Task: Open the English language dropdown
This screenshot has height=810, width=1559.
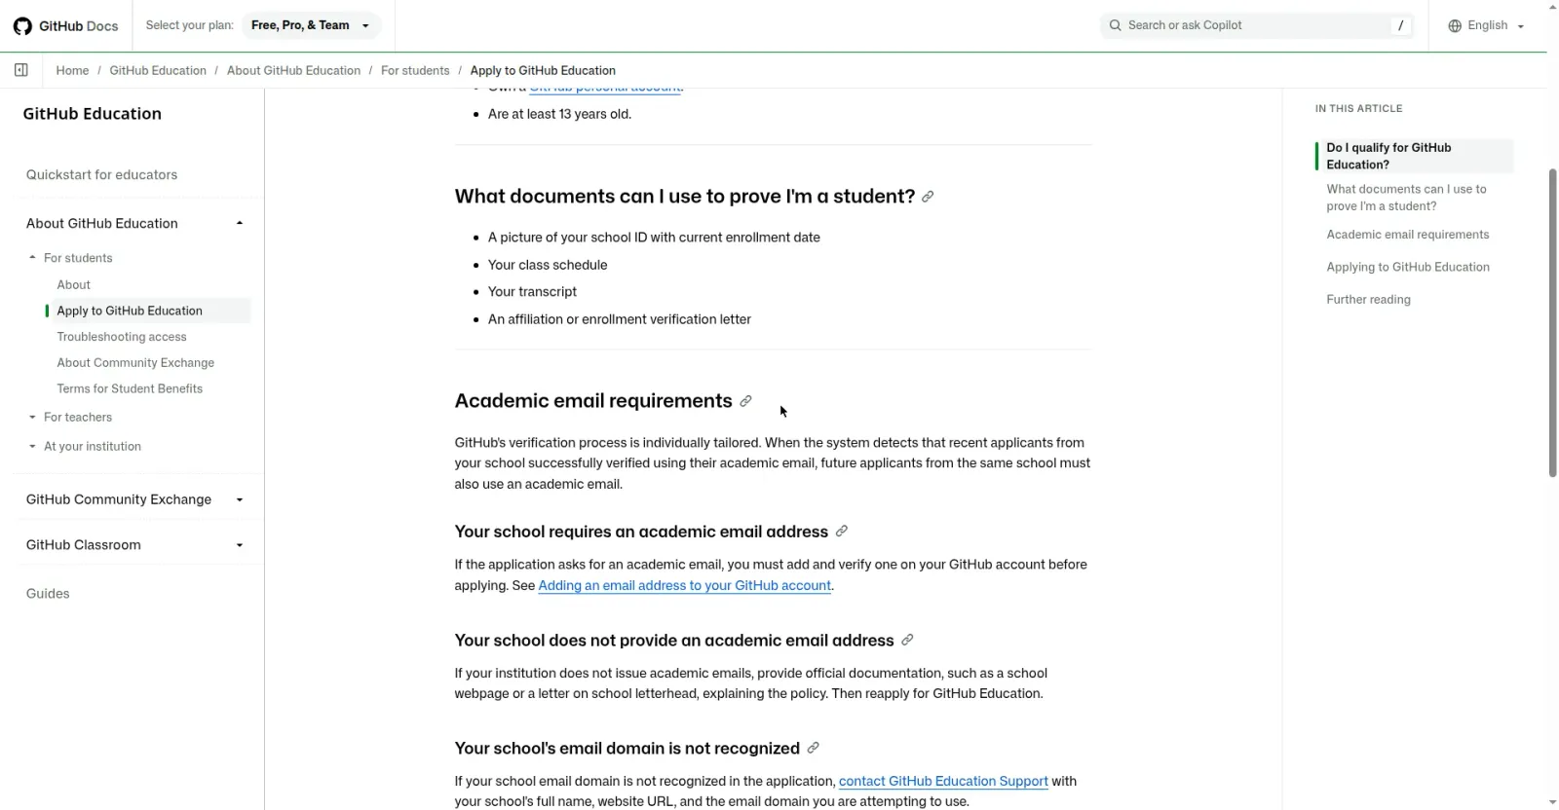Action: (1487, 25)
